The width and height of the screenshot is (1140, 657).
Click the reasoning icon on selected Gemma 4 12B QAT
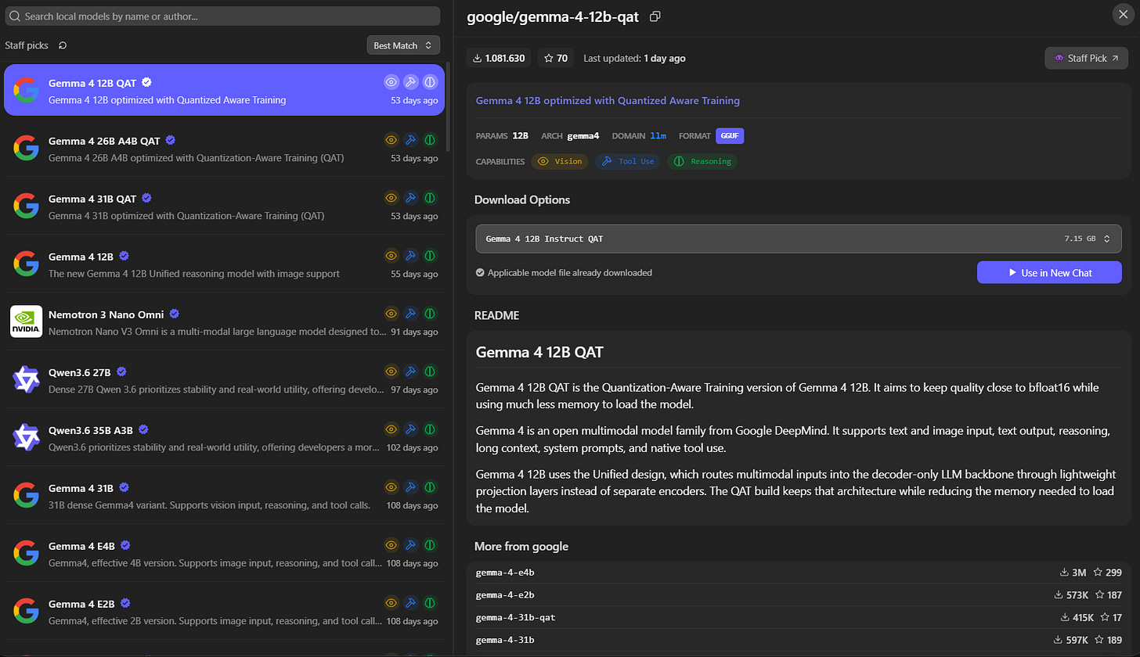click(430, 82)
